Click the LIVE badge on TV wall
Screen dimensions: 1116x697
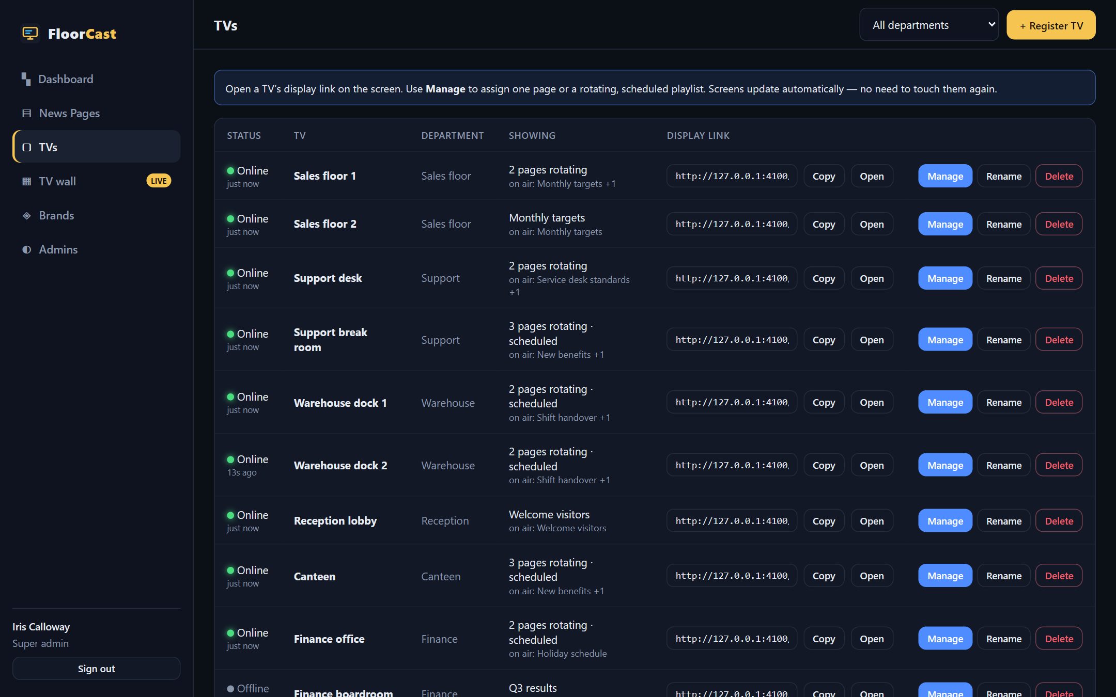(159, 181)
